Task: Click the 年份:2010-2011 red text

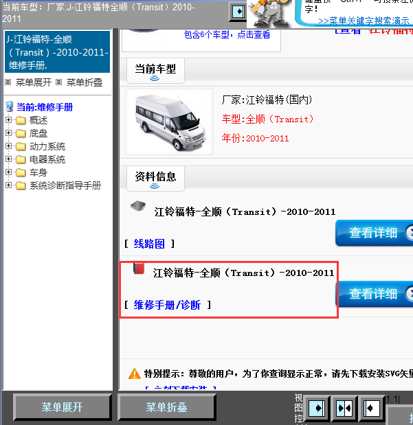Action: [255, 138]
